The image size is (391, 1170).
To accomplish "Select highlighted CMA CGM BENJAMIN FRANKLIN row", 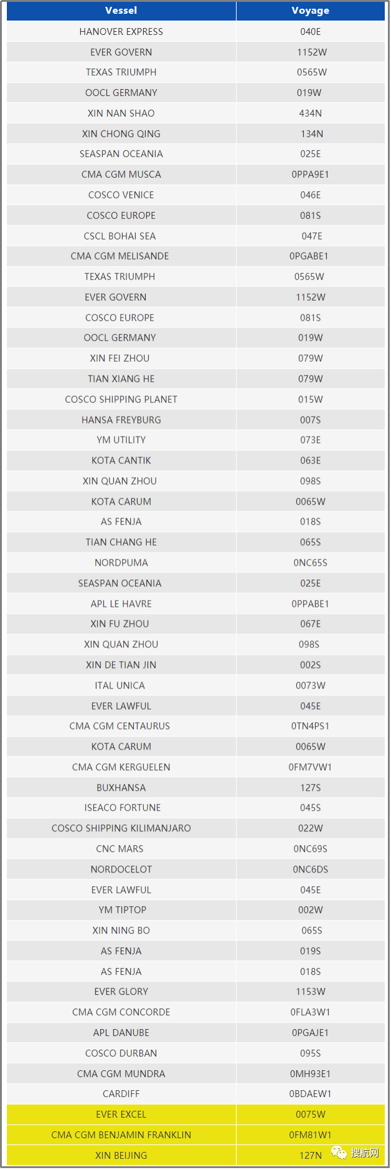I will (121, 1136).
